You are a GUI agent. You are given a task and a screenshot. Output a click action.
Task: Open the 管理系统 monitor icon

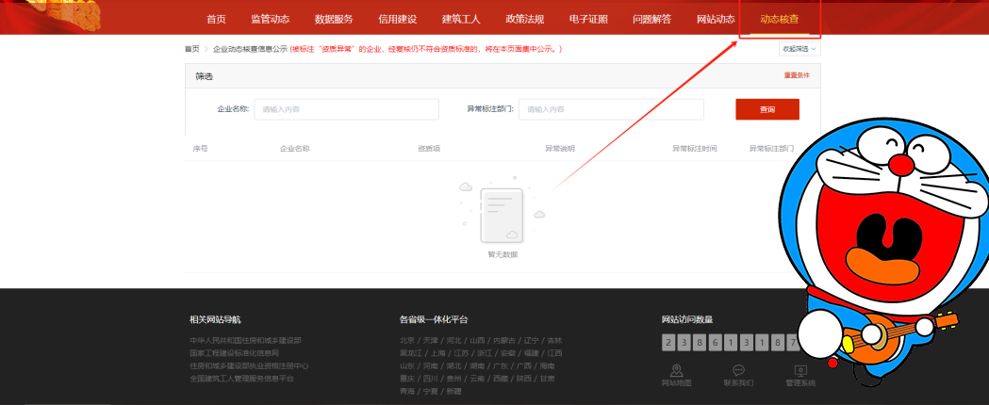[800, 370]
